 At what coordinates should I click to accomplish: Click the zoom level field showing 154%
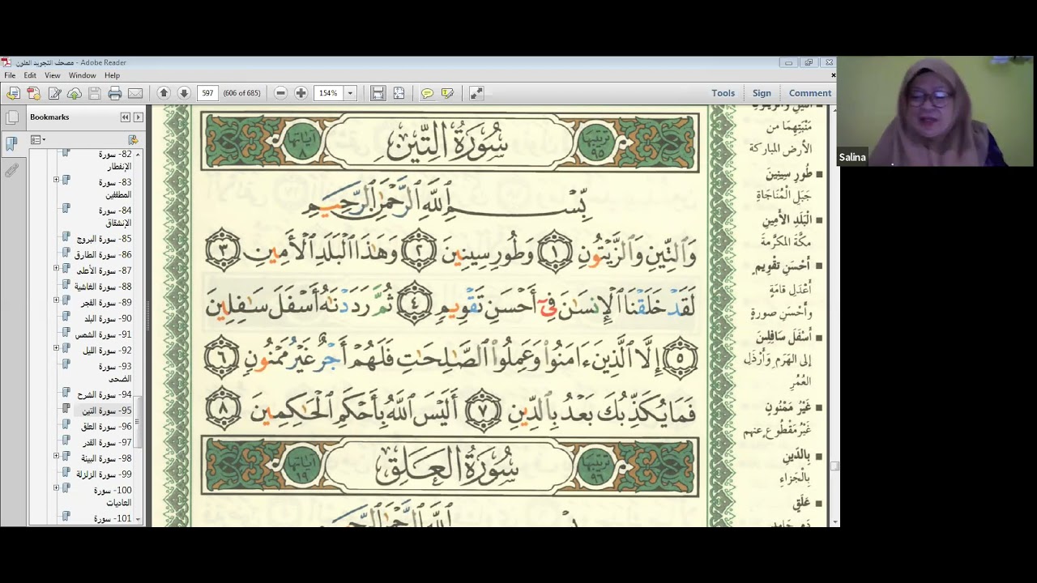pos(329,93)
